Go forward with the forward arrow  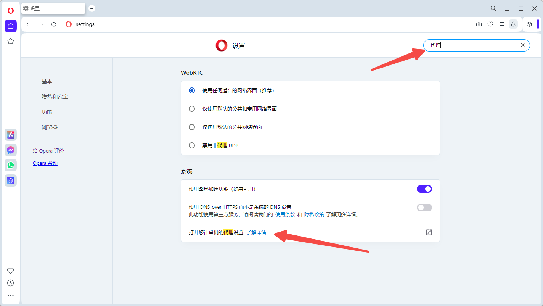tap(42, 24)
